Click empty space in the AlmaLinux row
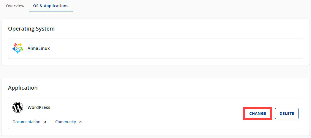 pyautogui.click(x=178, y=48)
